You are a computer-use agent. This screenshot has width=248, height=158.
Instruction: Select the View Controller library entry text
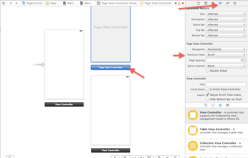pos(222,115)
